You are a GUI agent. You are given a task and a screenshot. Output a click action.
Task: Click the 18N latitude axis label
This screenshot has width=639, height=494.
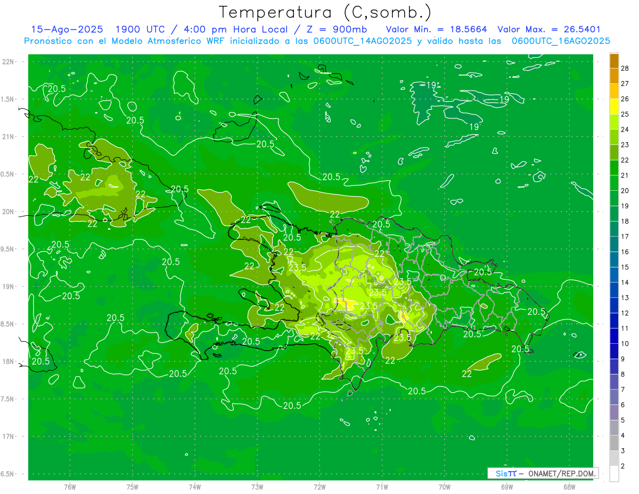9,361
